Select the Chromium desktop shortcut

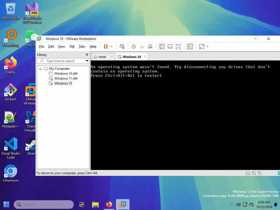click(11, 173)
